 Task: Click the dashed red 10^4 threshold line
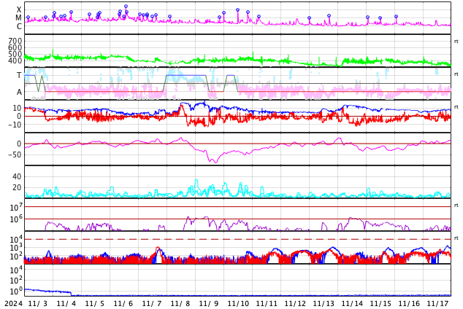[237, 239]
